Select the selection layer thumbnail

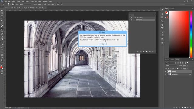pyautogui.click(x=169, y=71)
